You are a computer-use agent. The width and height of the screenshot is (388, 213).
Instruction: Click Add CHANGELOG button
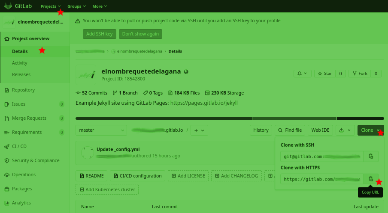pyautogui.click(x=236, y=176)
